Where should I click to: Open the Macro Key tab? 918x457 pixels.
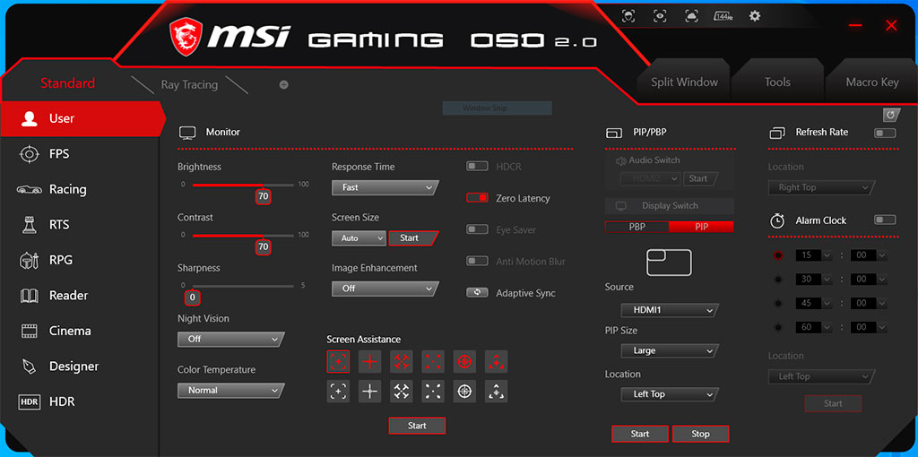click(871, 82)
